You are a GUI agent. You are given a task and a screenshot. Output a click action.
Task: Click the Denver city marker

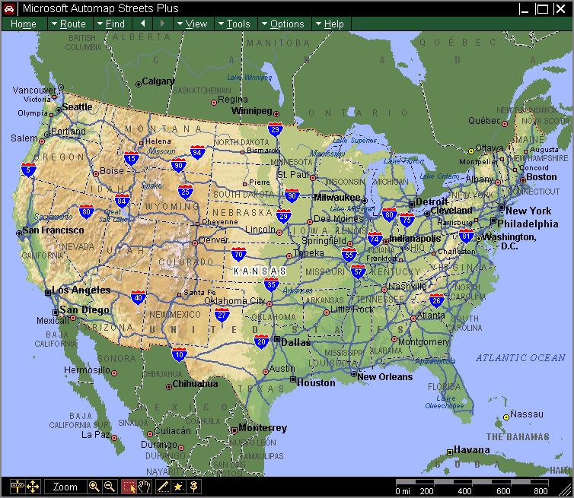[195, 243]
